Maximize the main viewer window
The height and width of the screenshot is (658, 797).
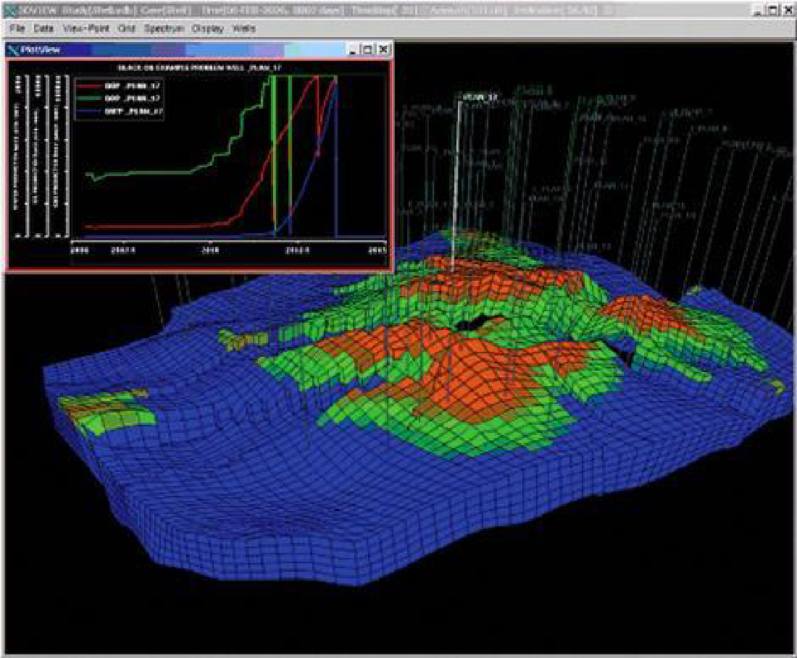pyautogui.click(x=773, y=10)
